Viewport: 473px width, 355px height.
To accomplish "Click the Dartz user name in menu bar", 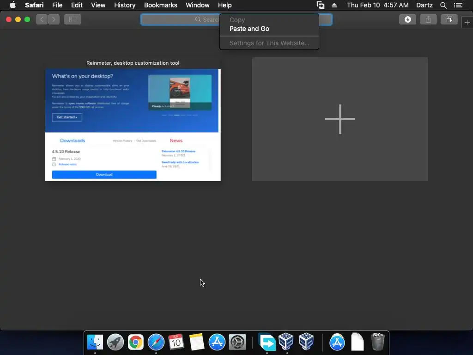I will tap(424, 5).
